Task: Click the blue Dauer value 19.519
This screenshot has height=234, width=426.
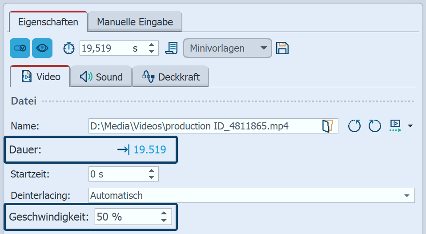Action: 149,150
